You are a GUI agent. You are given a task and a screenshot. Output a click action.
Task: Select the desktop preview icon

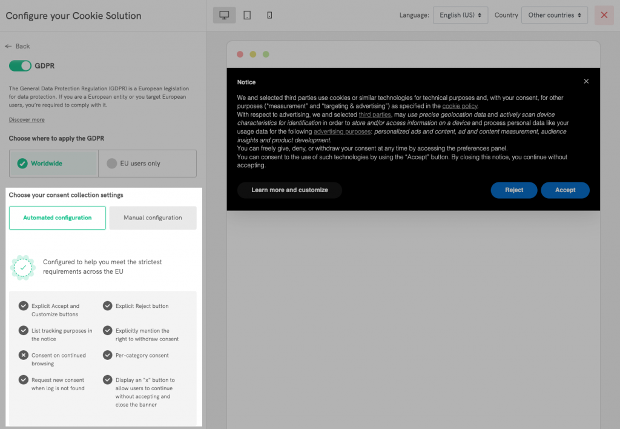tap(224, 15)
